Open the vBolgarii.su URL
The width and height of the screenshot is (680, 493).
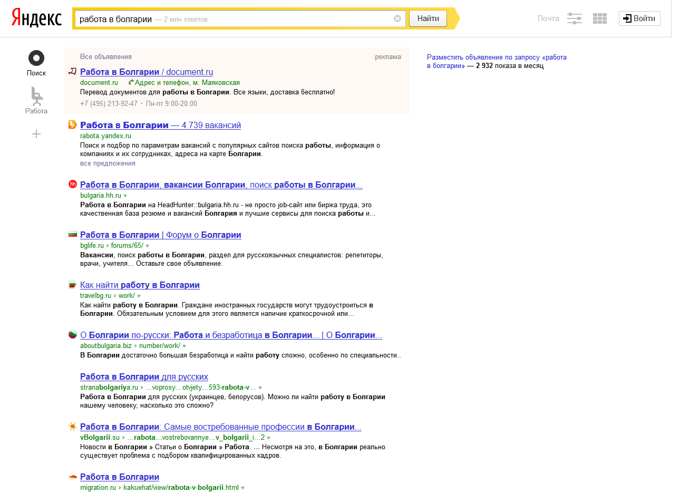pos(100,437)
